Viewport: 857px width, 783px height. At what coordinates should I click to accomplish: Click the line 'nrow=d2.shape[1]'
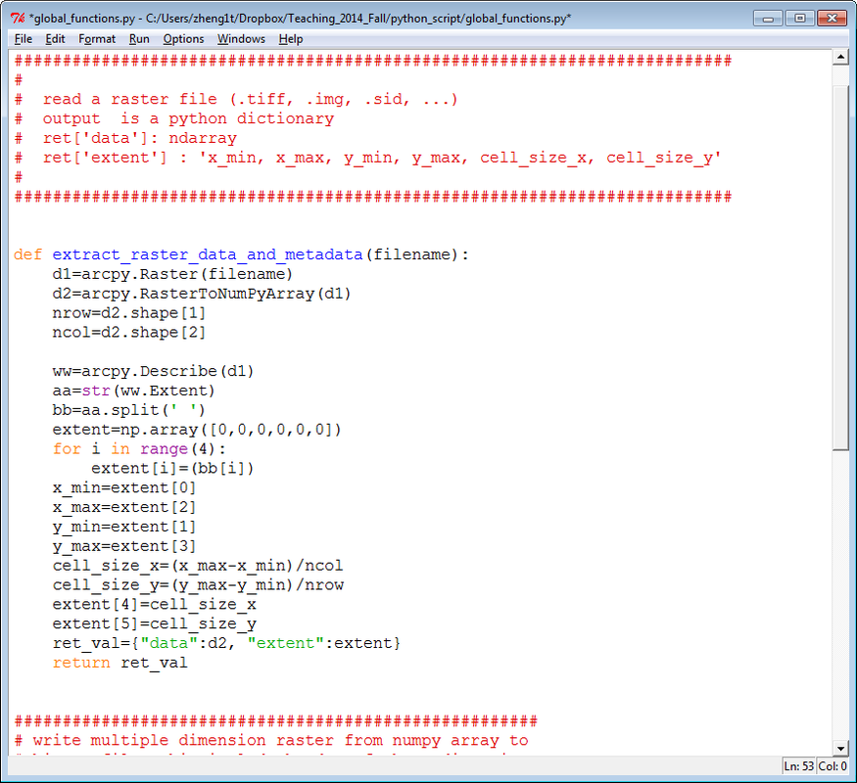click(x=129, y=313)
